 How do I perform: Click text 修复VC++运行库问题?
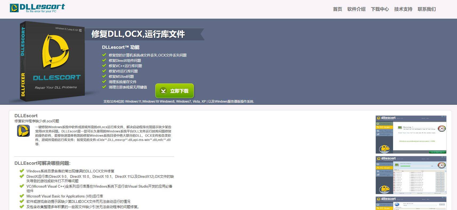coord(125,66)
